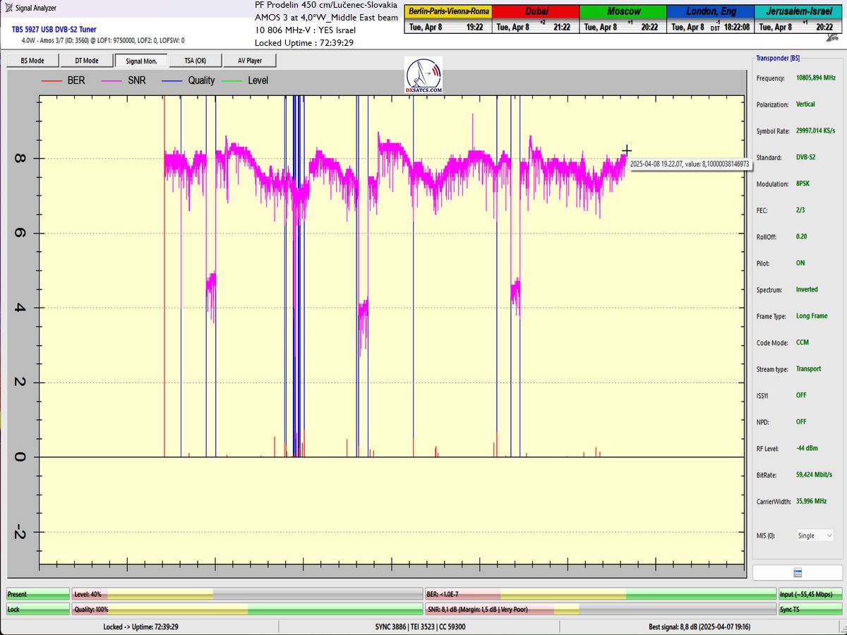Switch to the BS Mode tab

(x=32, y=61)
